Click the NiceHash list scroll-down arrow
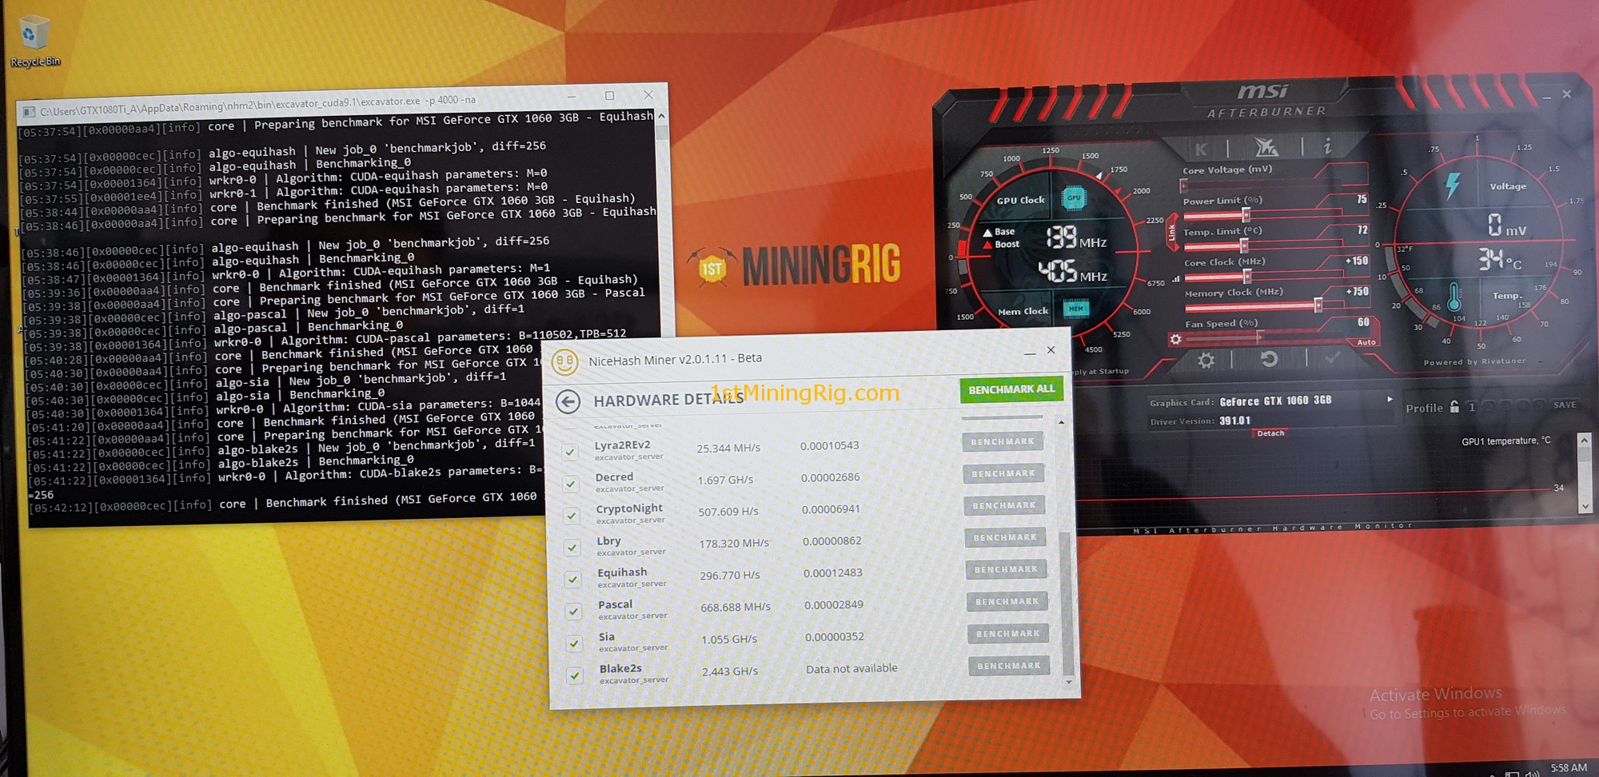The height and width of the screenshot is (777, 1599). (1069, 682)
